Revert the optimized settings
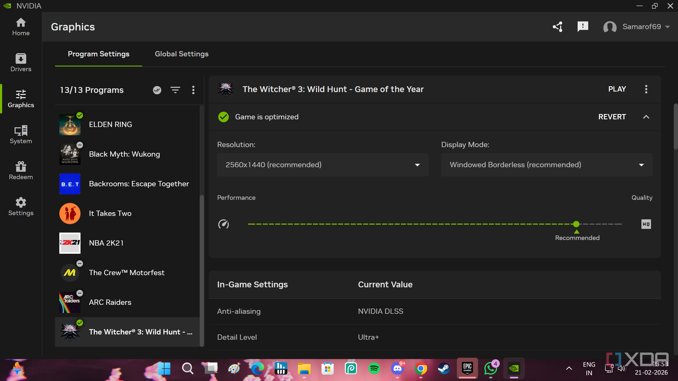The height and width of the screenshot is (381, 678). (612, 117)
